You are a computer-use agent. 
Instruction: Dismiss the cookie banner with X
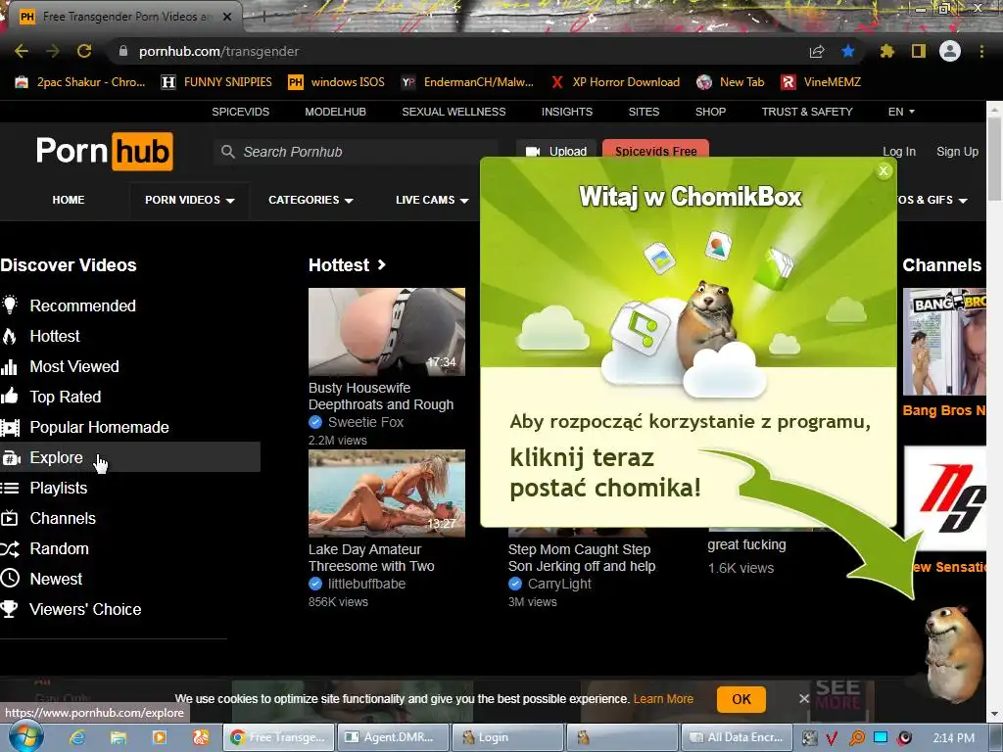pos(804,699)
